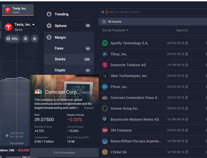Select Uber Technologies, Inc. row
The width and height of the screenshot is (207, 158).
coord(153,76)
